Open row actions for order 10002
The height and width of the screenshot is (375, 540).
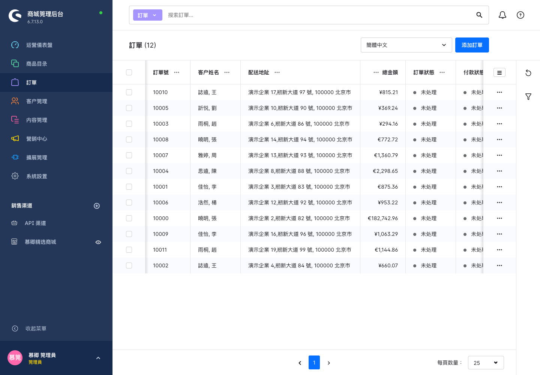(499, 265)
